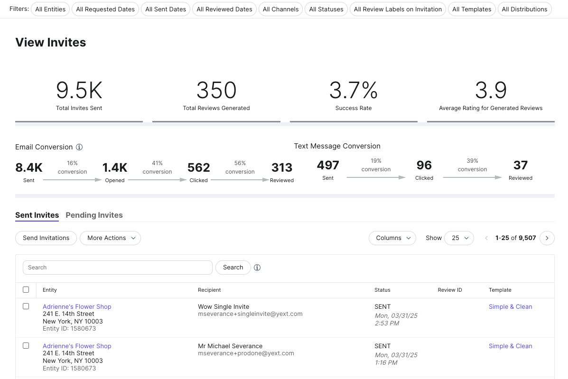Open the All Entities filter

click(x=50, y=9)
